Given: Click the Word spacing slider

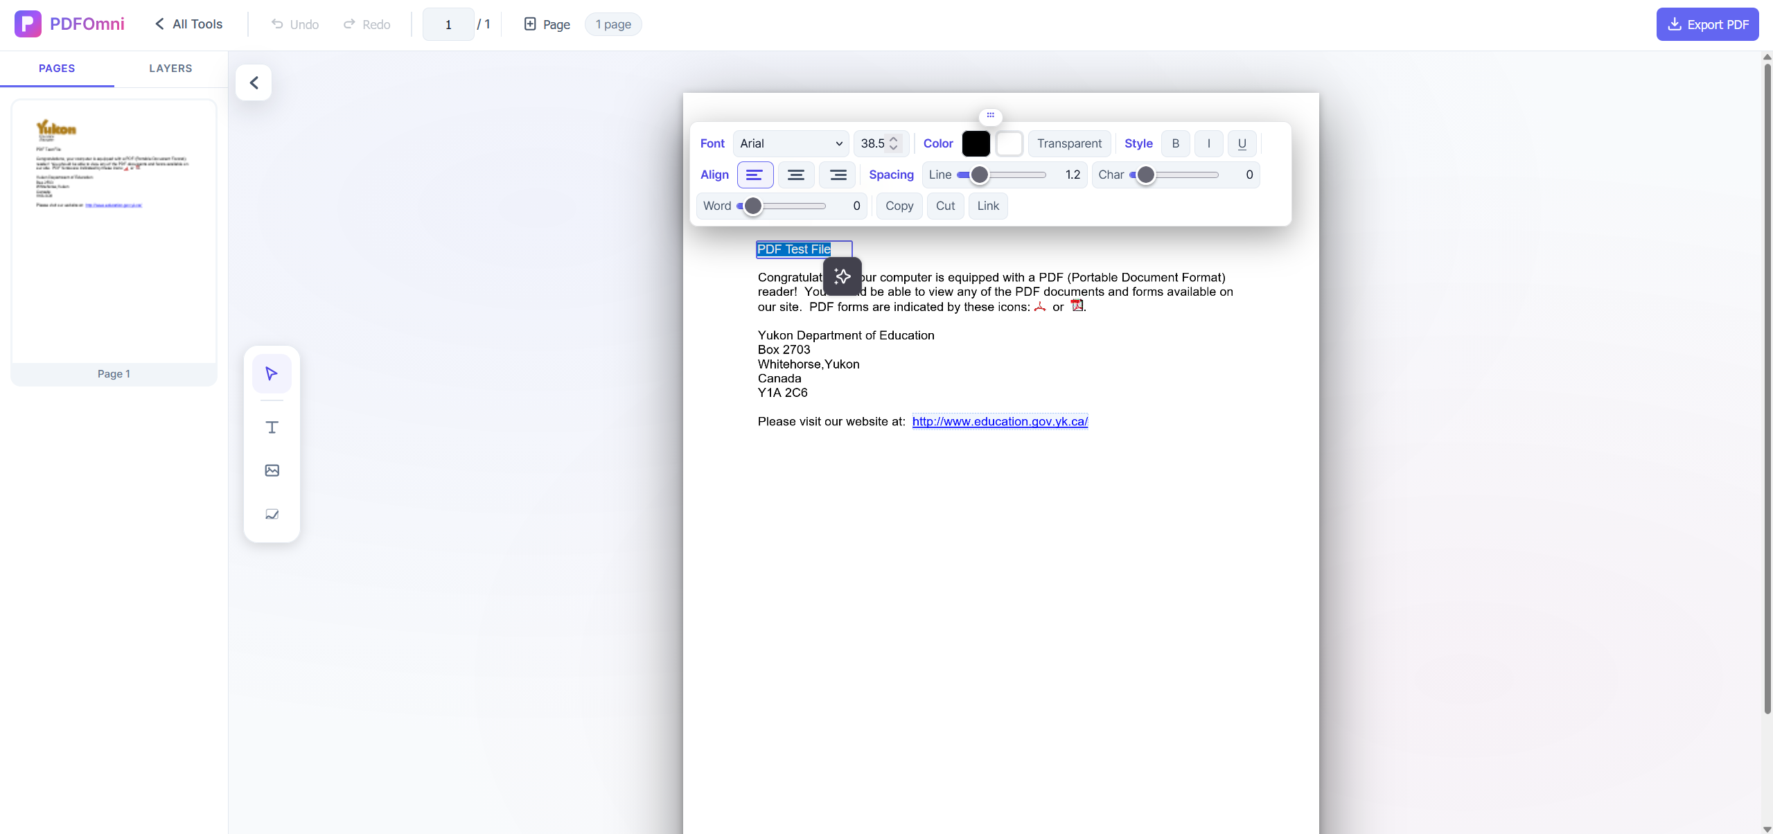Looking at the screenshot, I should 781,206.
